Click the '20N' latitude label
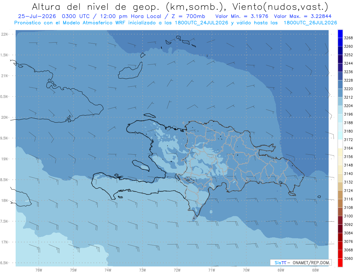This screenshot has height=274, width=354. tap(5, 117)
